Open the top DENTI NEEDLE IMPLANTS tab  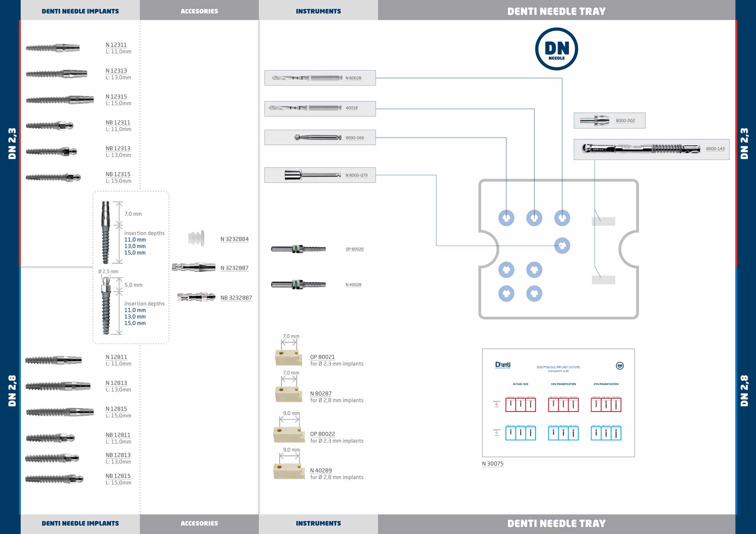(x=80, y=11)
